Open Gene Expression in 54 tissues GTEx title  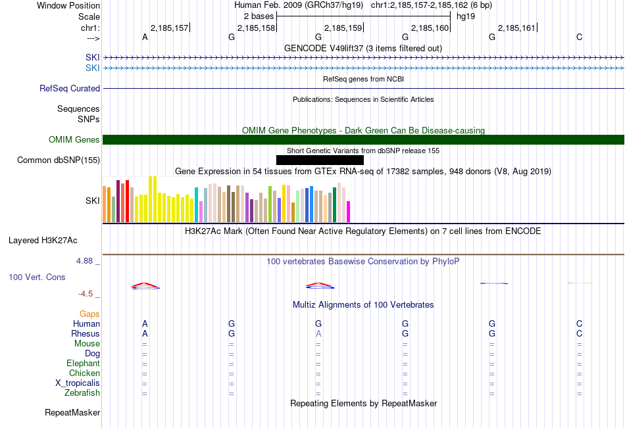363,172
